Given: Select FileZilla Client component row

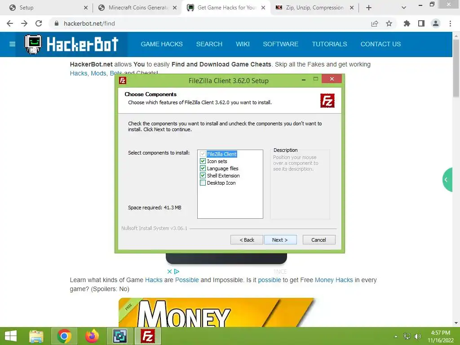Looking at the screenshot, I should pyautogui.click(x=221, y=154).
